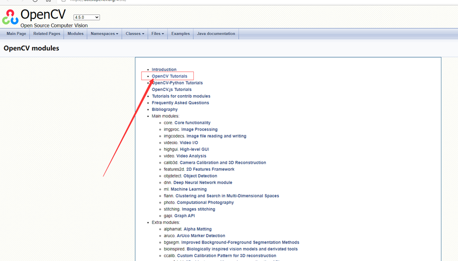This screenshot has height=261, width=458.
Task: Open the OpenCV Tutorials link
Action: click(169, 76)
